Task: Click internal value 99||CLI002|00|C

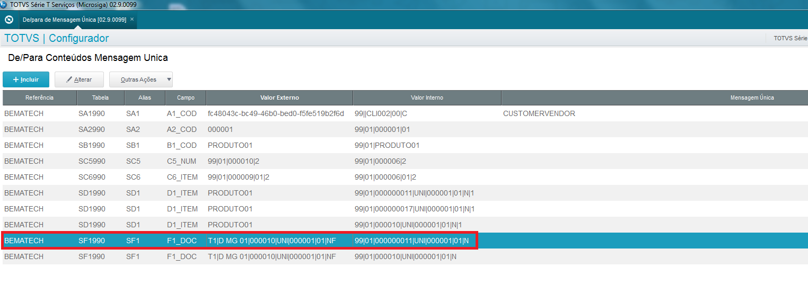Action: point(381,113)
